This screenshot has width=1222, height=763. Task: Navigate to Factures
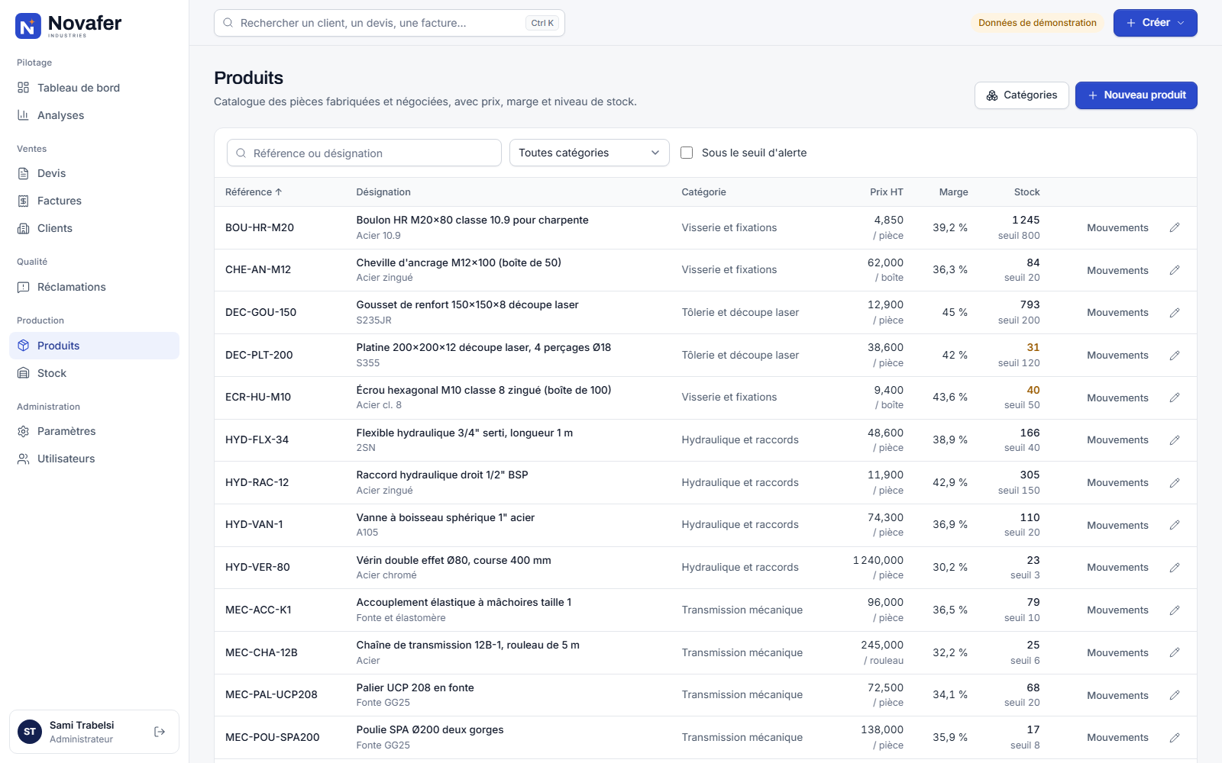pos(95,201)
